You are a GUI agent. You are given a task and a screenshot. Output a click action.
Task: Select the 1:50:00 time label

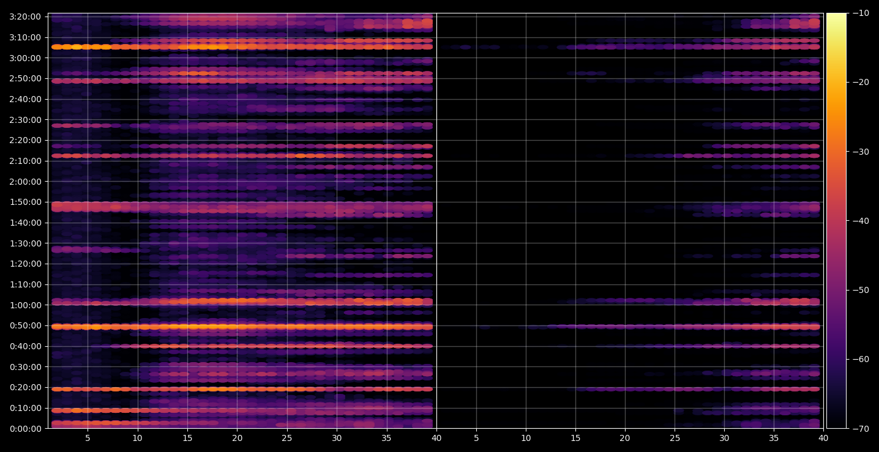25,202
